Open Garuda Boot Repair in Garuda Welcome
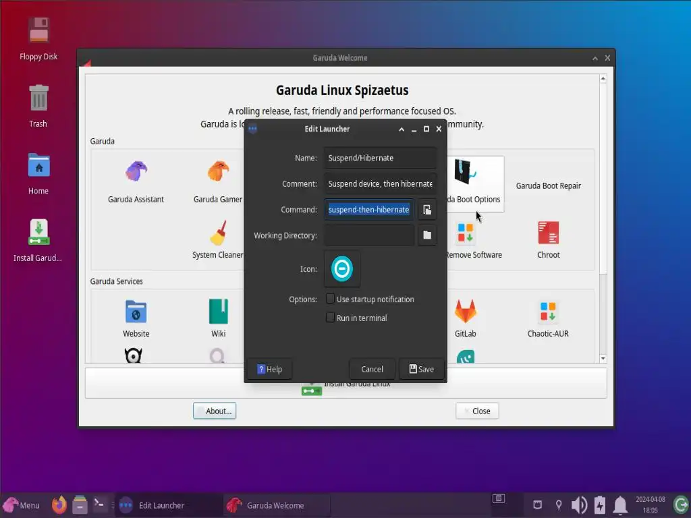691x518 pixels. pos(548,185)
